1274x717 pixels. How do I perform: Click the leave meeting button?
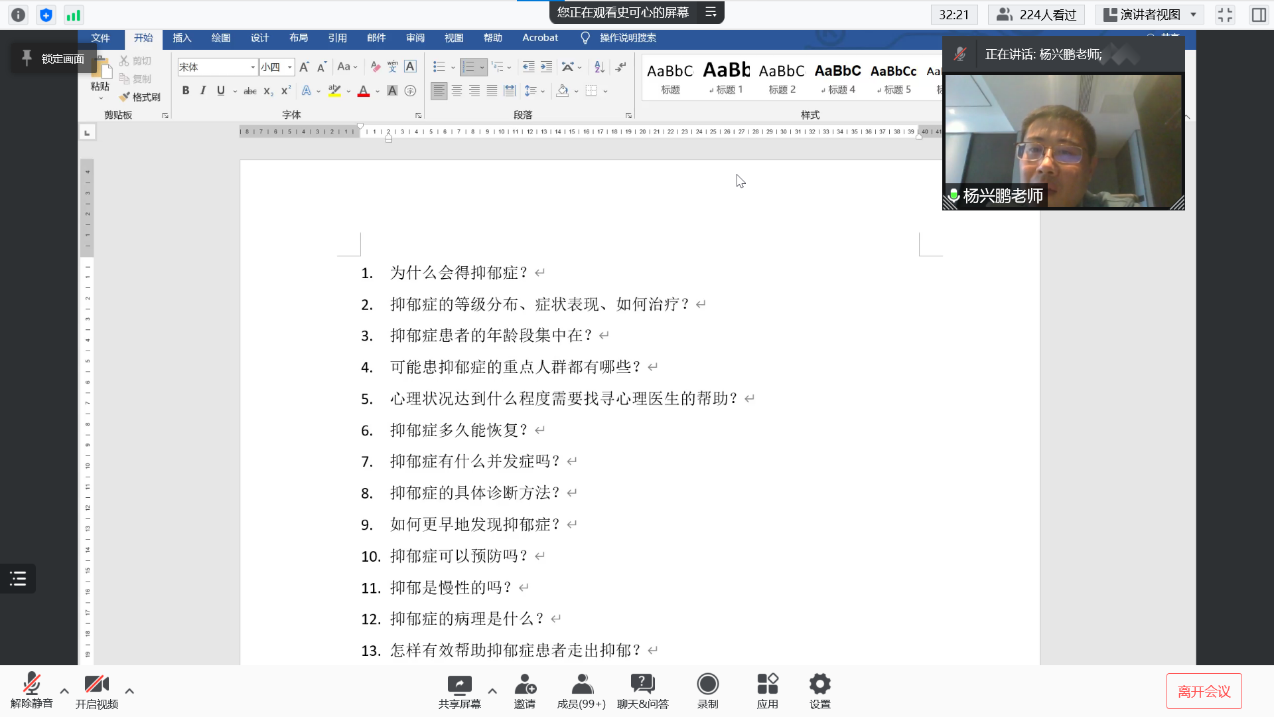[1204, 691]
